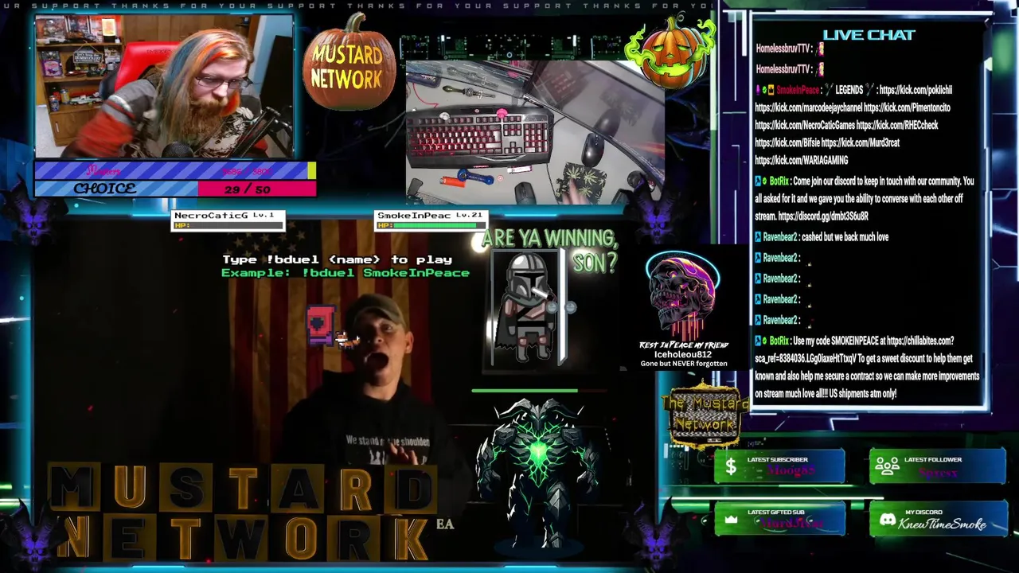1019x573 pixels.
Task: Click BotRix name on the discord message
Action: [x=779, y=181]
